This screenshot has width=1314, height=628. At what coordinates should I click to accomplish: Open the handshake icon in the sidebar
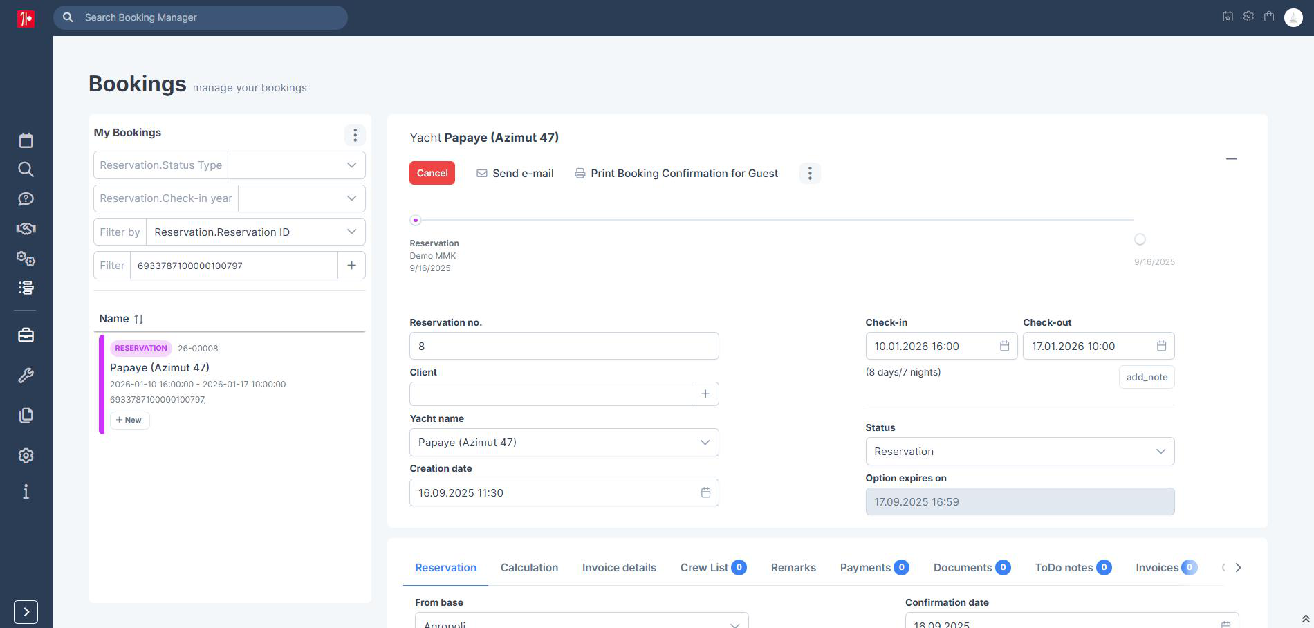click(26, 228)
